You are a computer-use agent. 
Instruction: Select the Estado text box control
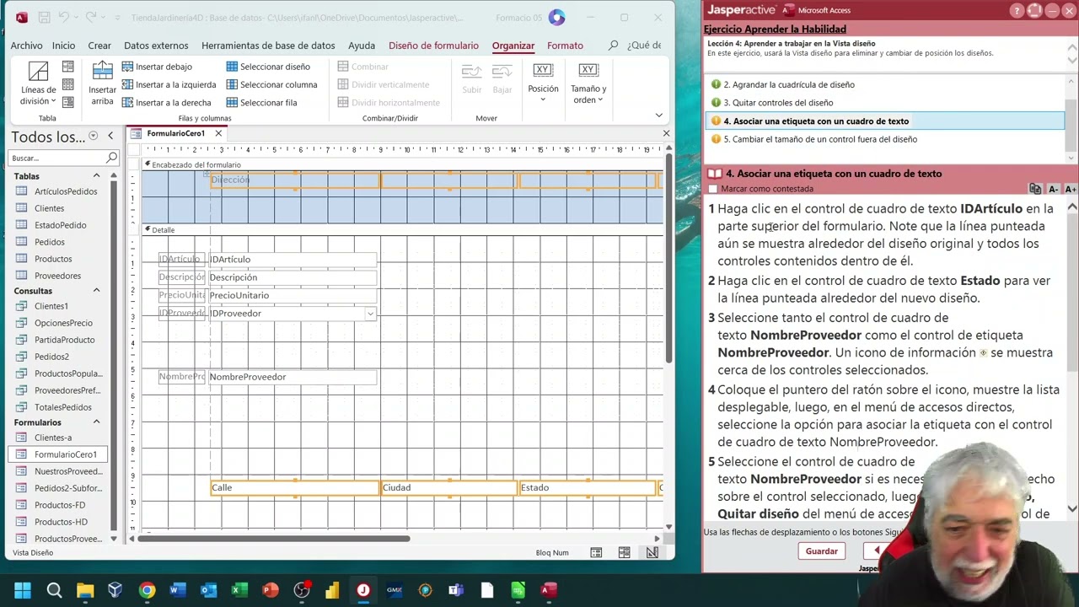pyautogui.click(x=587, y=487)
